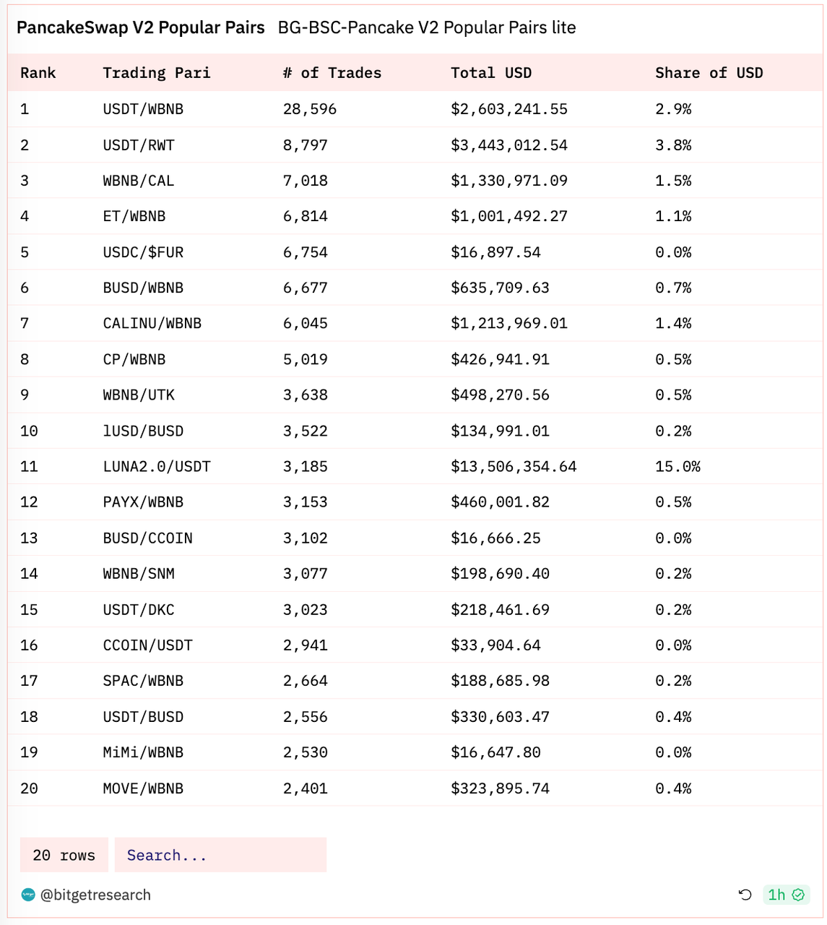Click the refresh query icon
Screen dimensions: 827x925
point(745,895)
